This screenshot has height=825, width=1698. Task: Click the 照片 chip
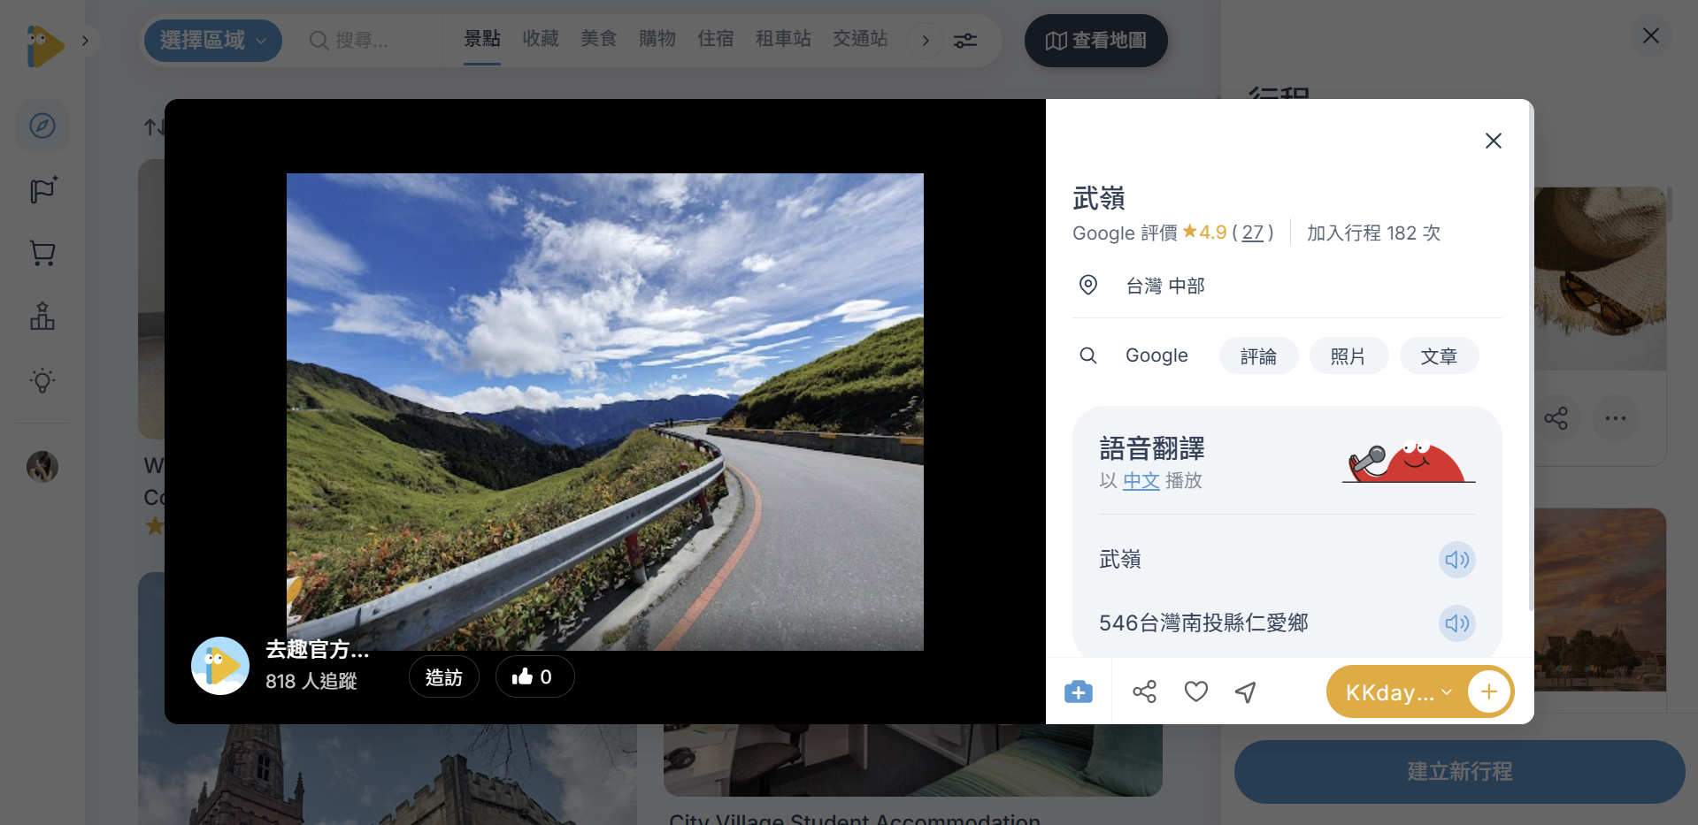click(x=1348, y=355)
